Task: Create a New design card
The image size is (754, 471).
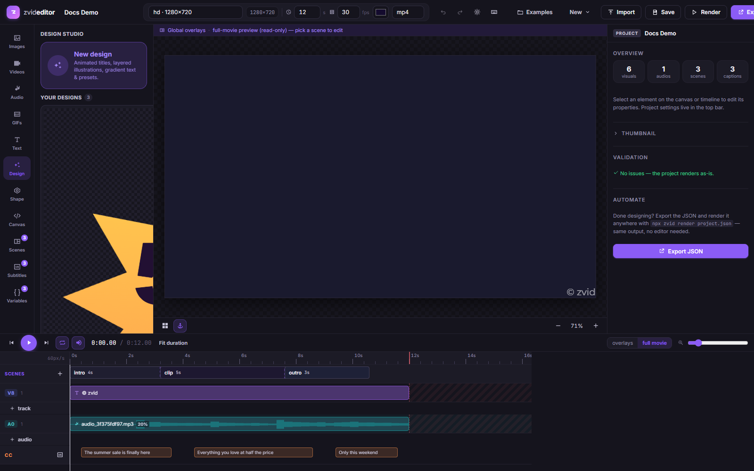Action: coord(94,65)
